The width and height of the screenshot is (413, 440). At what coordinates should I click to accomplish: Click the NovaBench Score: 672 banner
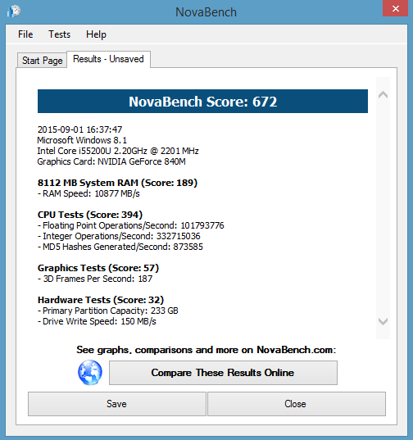click(x=202, y=102)
